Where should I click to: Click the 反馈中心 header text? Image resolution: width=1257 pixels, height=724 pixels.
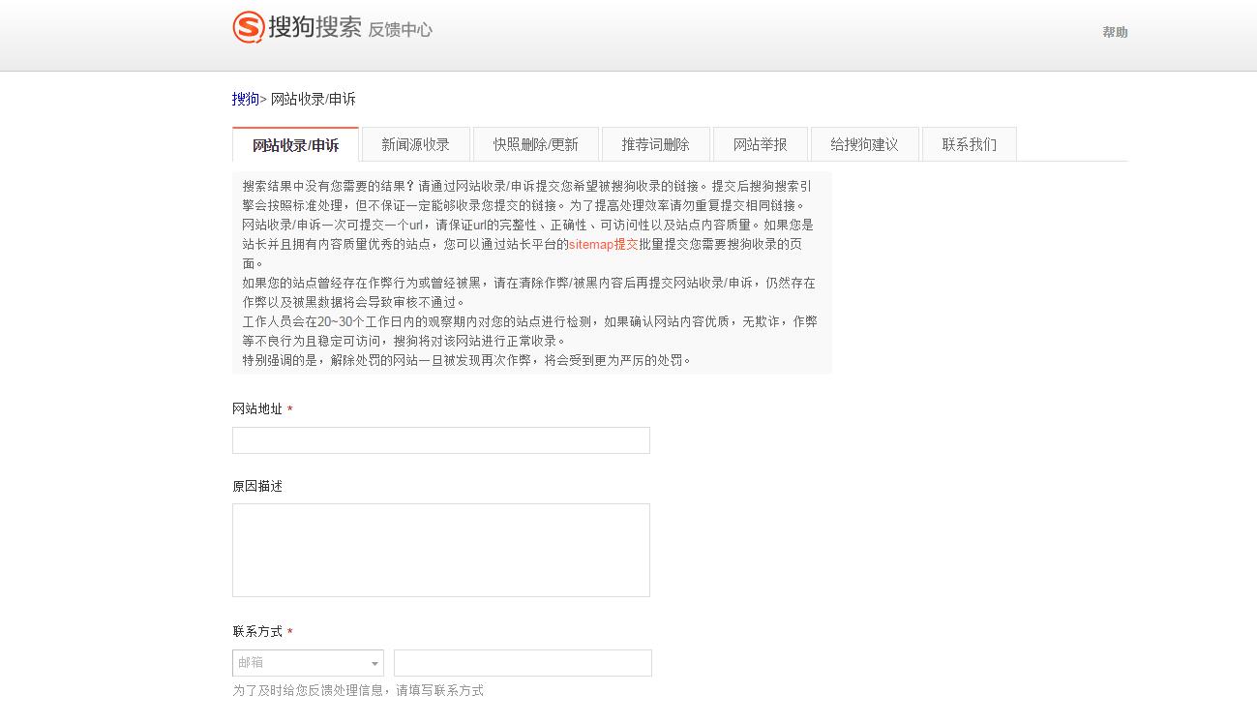(x=399, y=30)
